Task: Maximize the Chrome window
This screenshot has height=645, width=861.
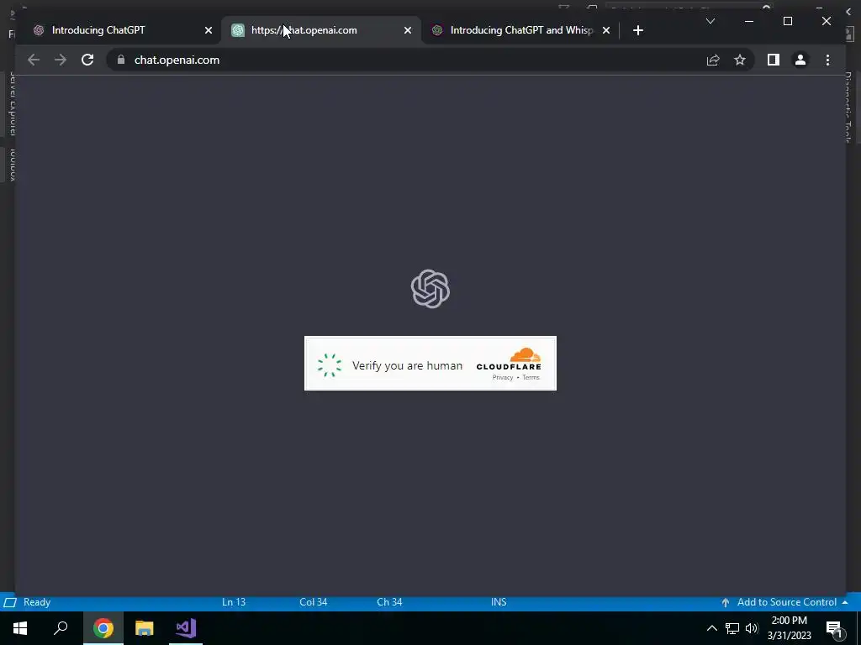Action: pyautogui.click(x=787, y=21)
